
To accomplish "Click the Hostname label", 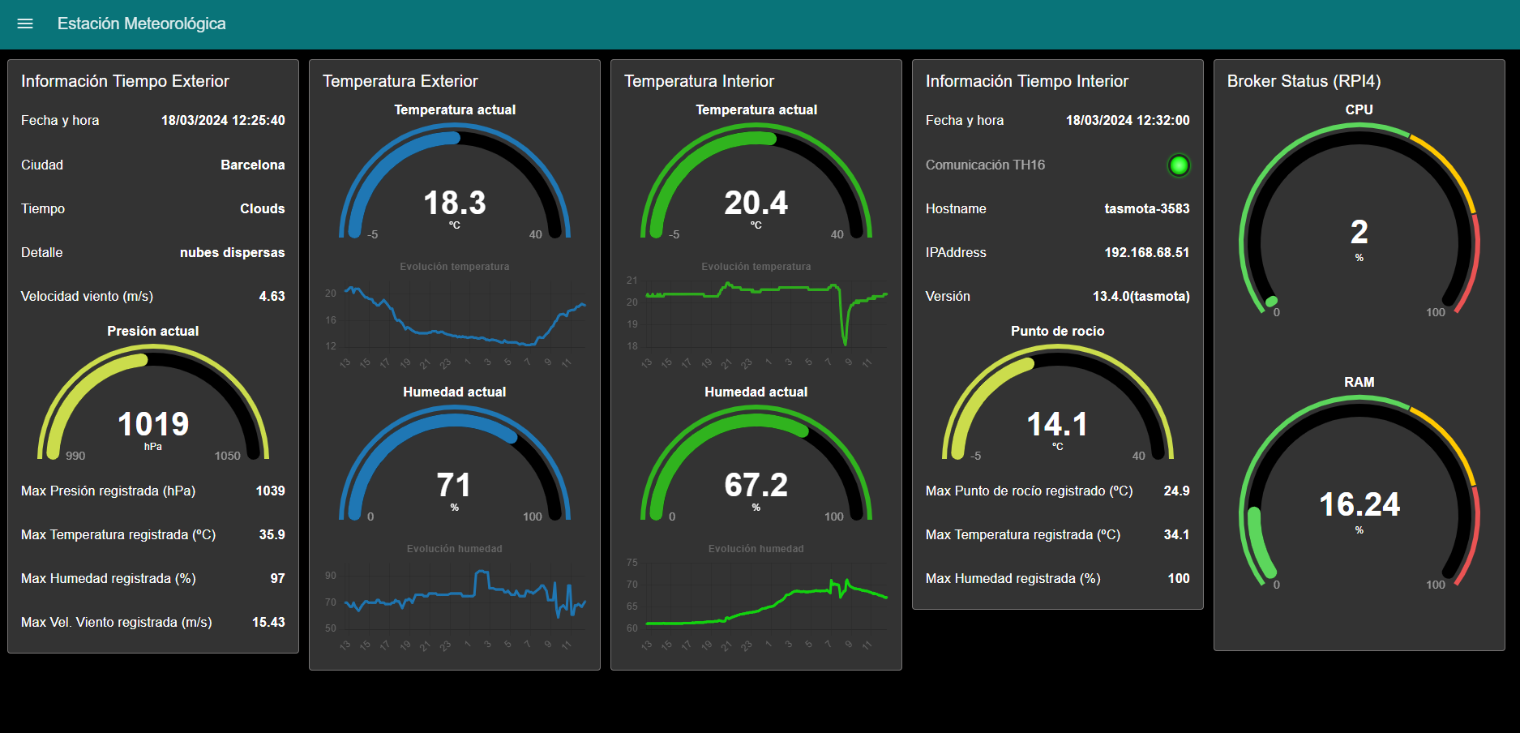I will click(956, 208).
